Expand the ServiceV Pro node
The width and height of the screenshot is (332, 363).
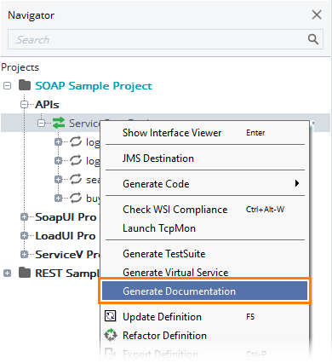pos(25,255)
